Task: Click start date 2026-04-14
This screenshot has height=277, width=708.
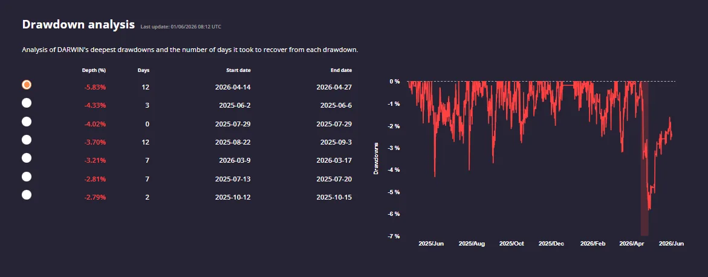Action: point(233,87)
